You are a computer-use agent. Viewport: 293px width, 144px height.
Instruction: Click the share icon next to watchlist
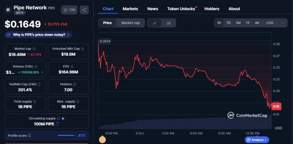point(84,10)
